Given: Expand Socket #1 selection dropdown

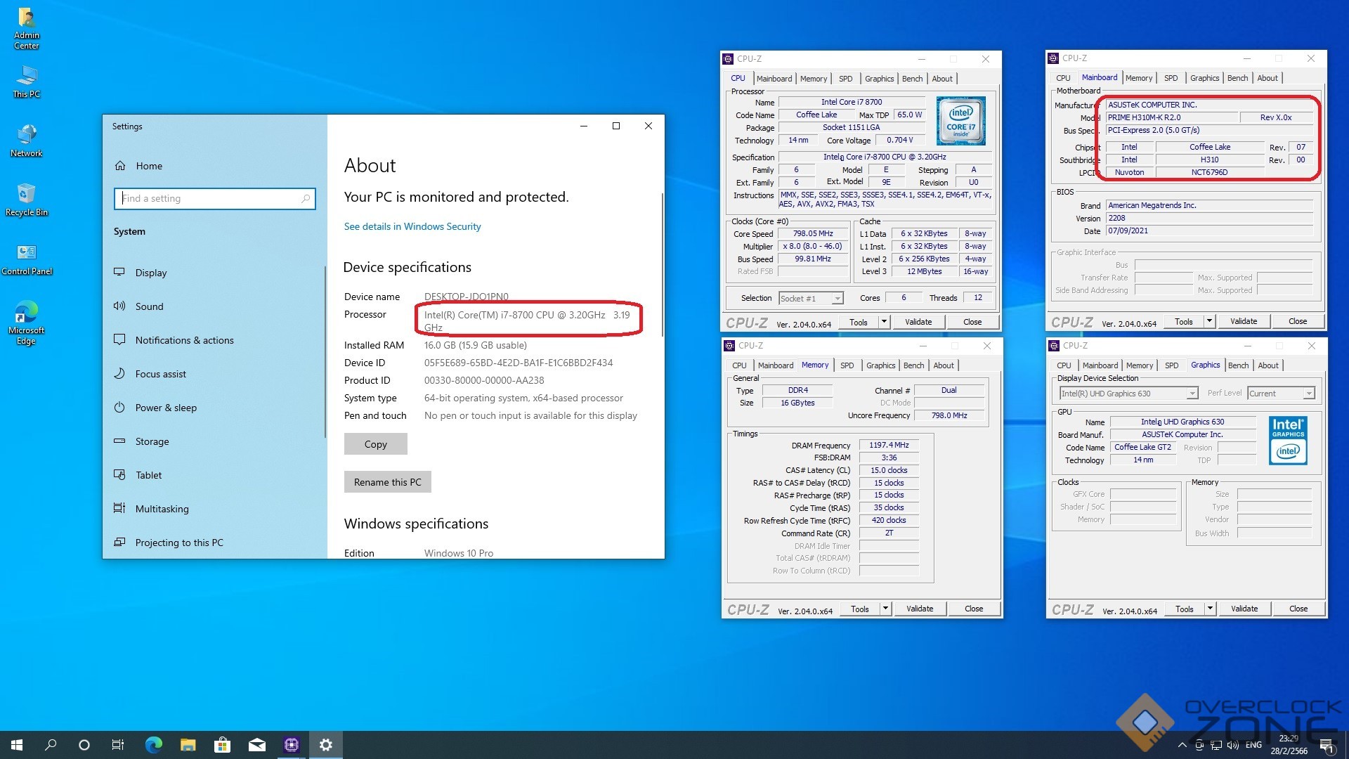Looking at the screenshot, I should click(838, 299).
